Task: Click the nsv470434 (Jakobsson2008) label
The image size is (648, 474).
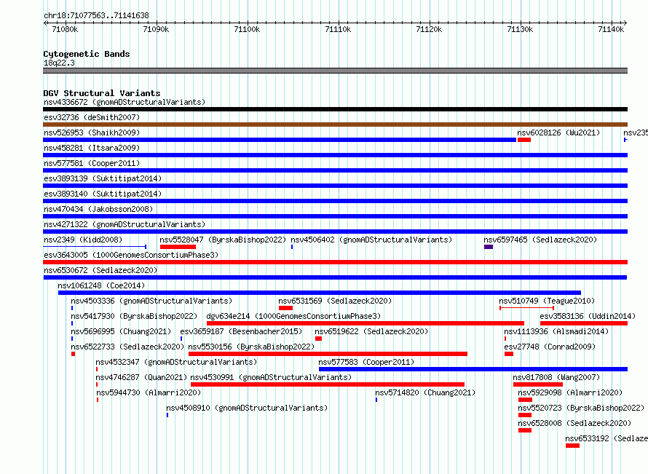Action: click(98, 209)
